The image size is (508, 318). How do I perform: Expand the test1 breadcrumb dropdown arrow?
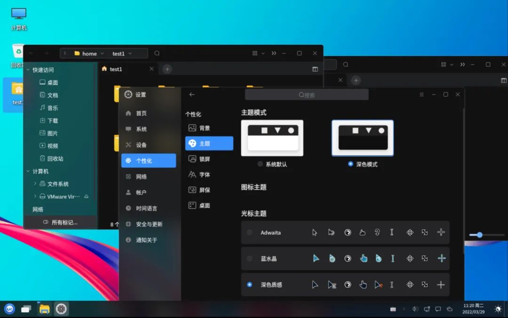click(x=130, y=53)
